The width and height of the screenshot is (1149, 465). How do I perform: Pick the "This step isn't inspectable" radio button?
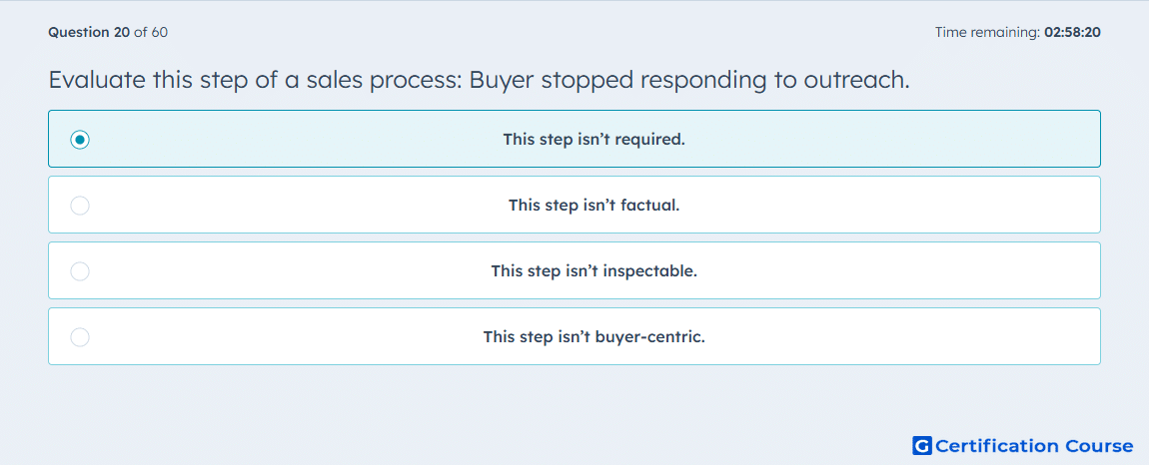[80, 271]
